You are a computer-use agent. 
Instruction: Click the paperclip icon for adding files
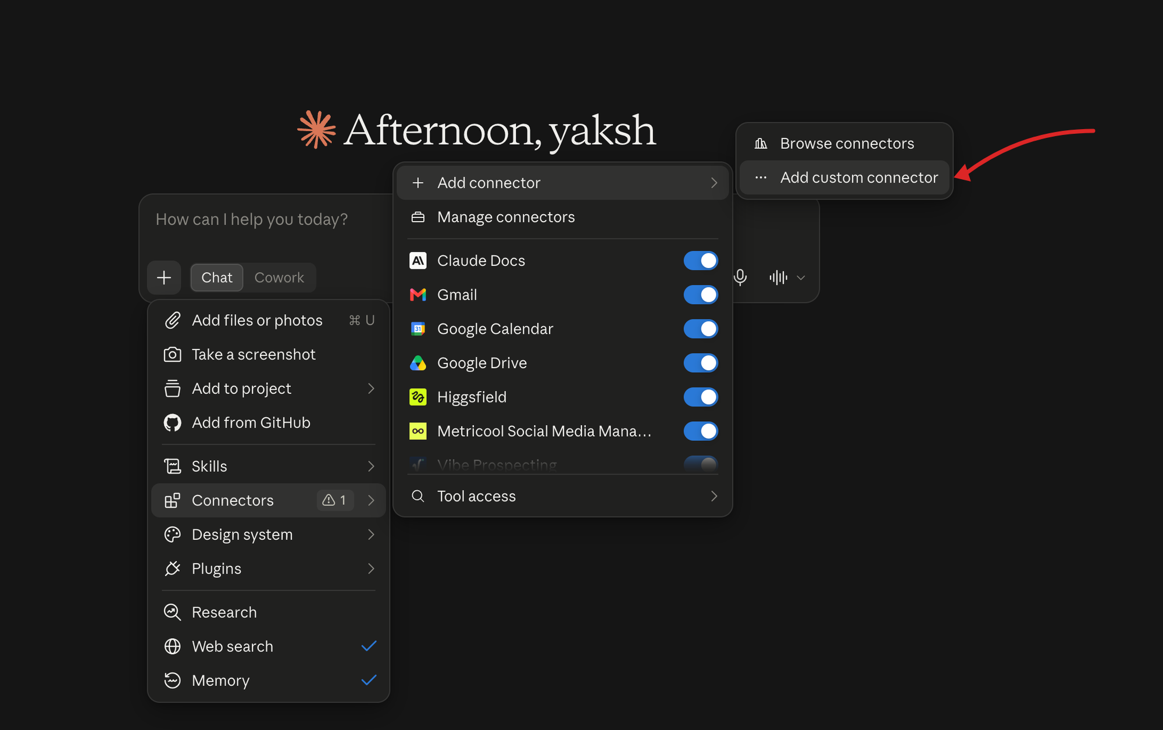point(173,321)
